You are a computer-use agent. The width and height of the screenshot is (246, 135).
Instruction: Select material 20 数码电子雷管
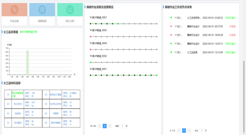coord(56,95)
